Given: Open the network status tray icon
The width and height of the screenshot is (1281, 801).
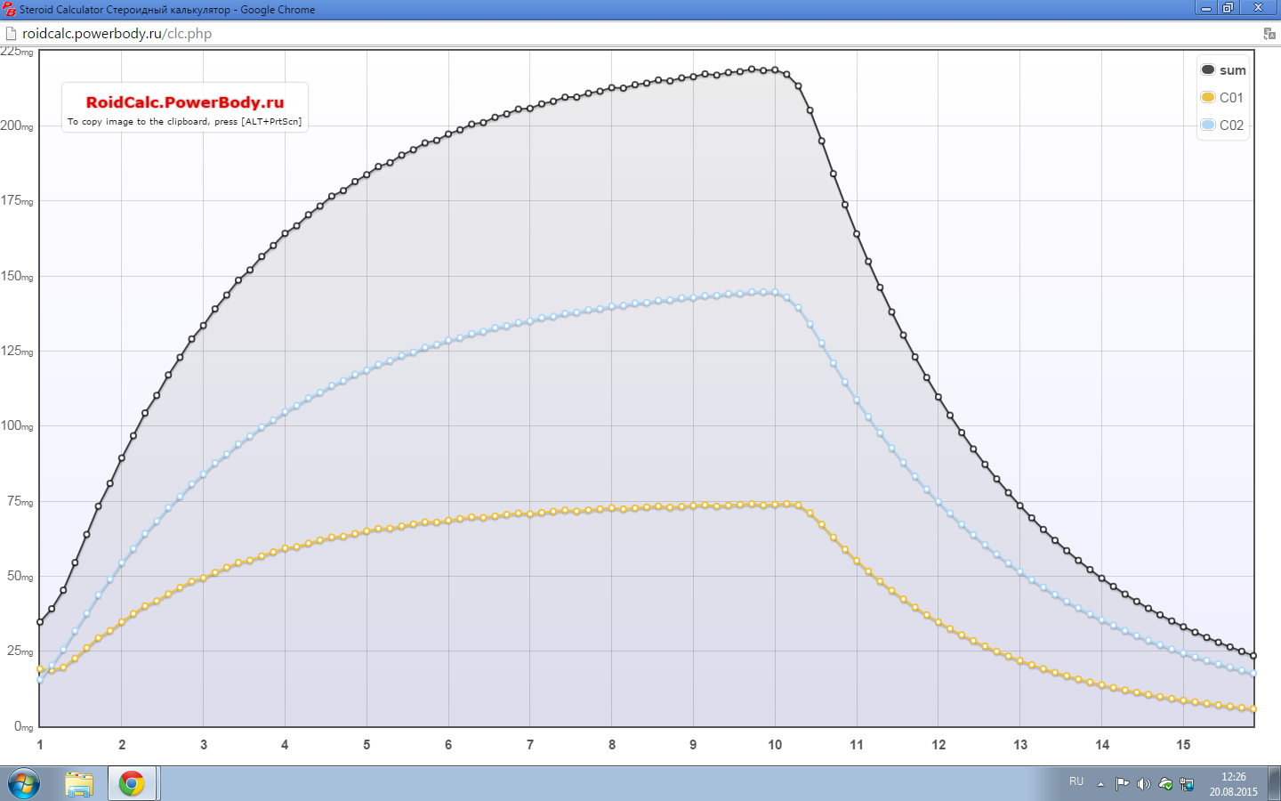Looking at the screenshot, I should coord(1187,784).
